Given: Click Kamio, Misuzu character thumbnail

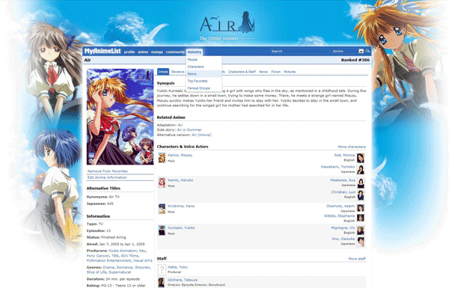Looking at the screenshot, I should [162, 158].
